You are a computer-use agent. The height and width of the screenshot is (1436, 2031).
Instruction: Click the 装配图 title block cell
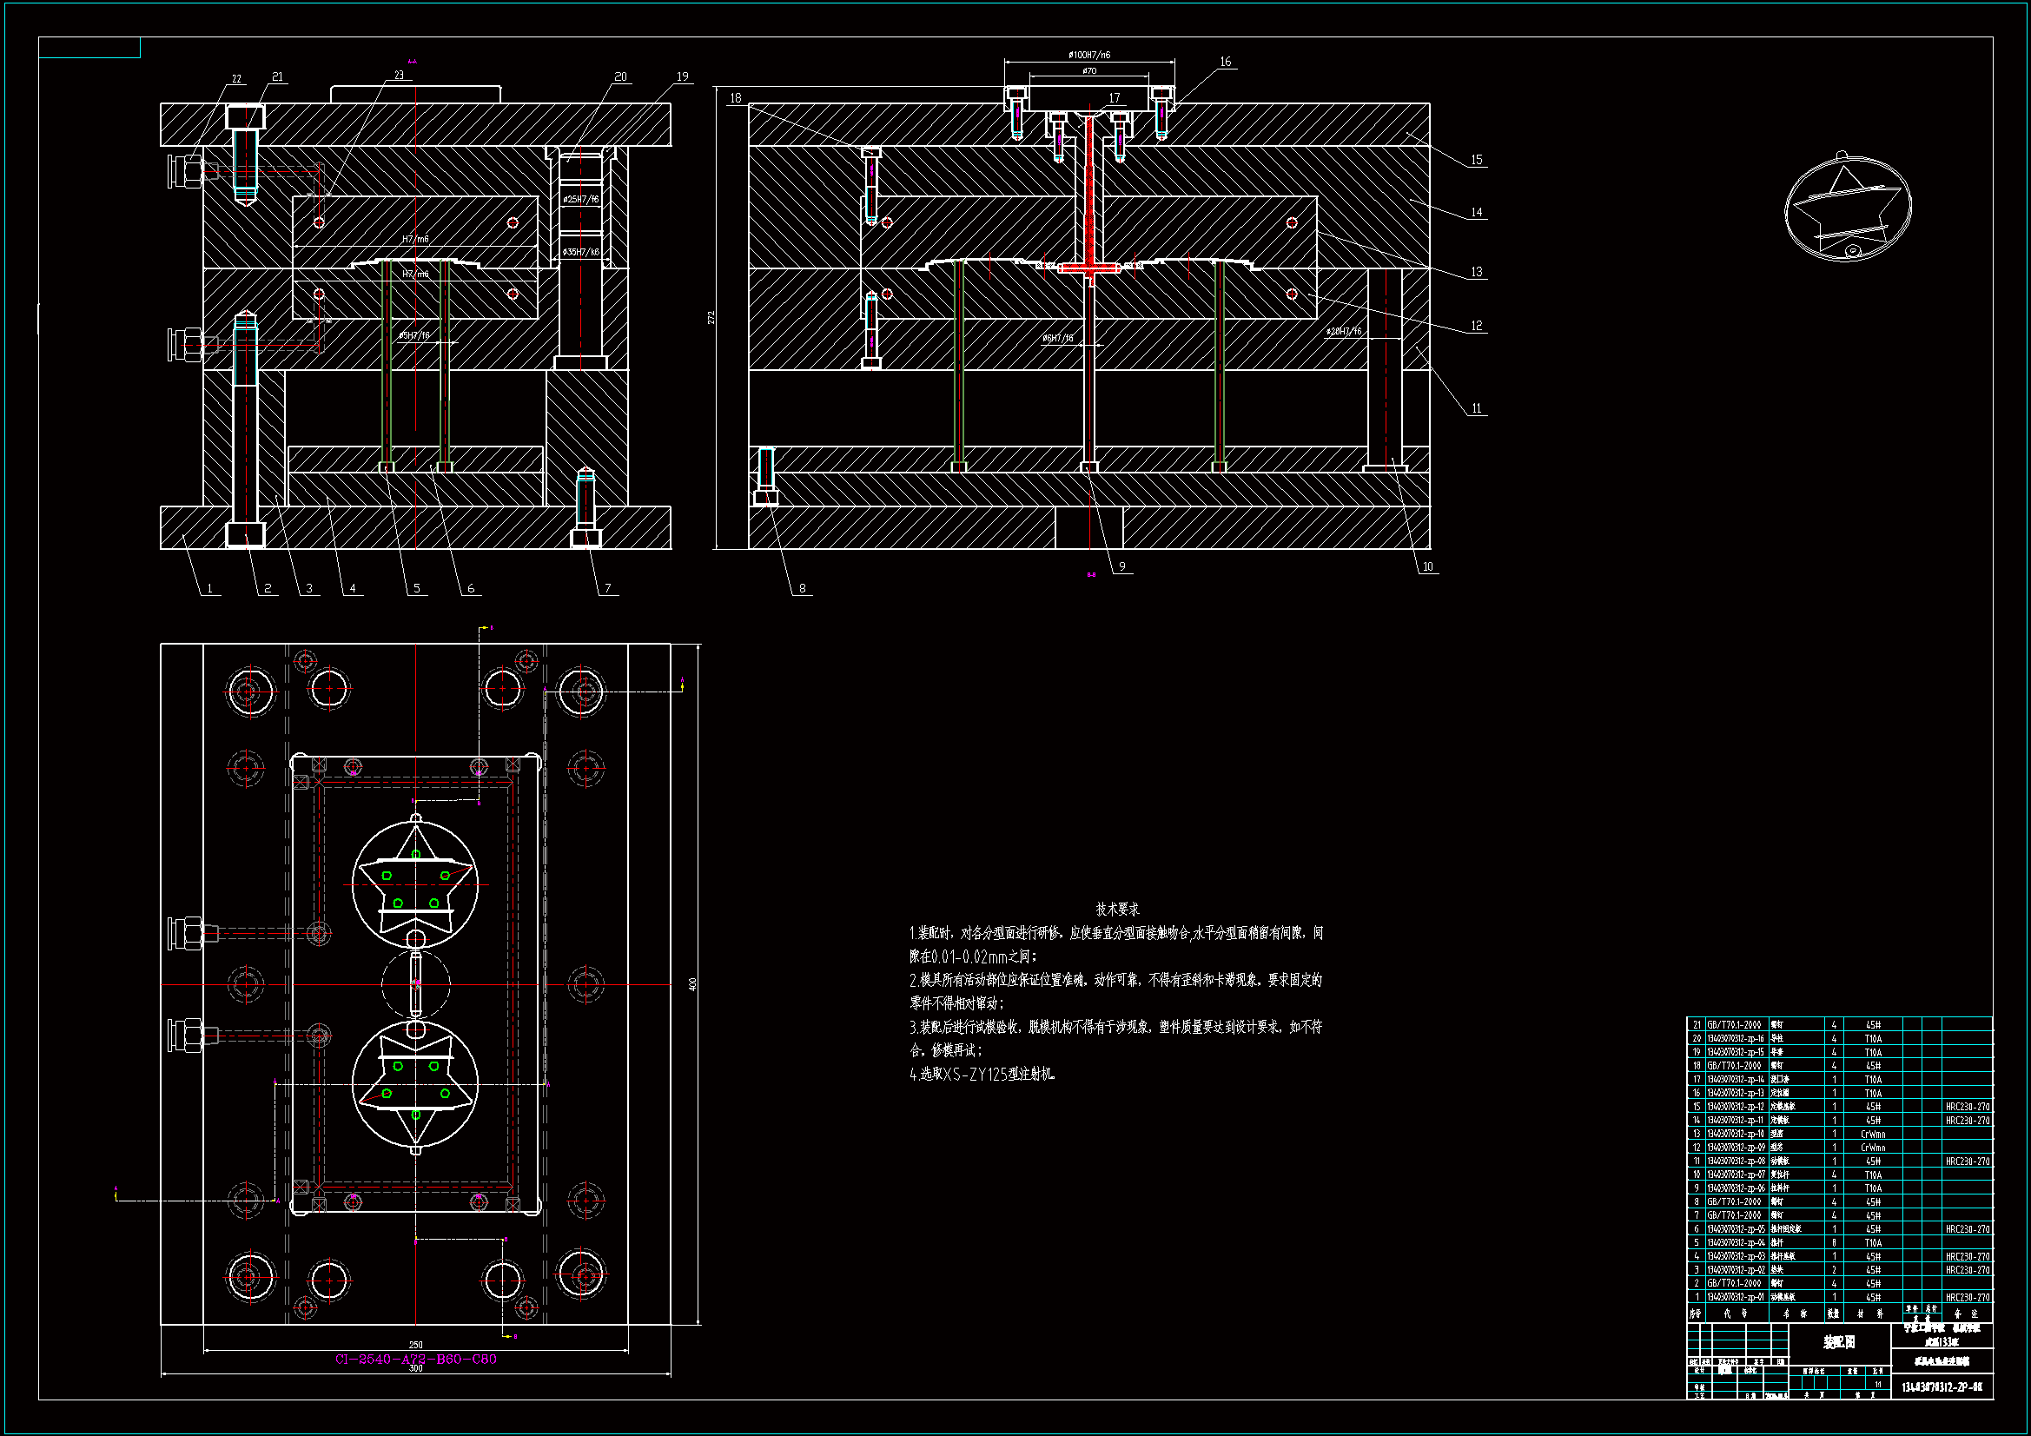click(x=1839, y=1342)
